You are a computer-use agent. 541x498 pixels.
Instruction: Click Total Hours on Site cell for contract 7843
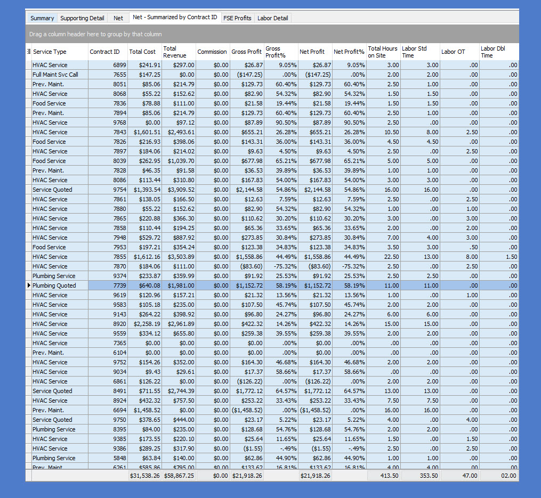383,132
